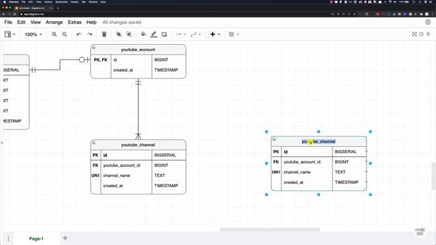Select connector between youtube_account and youtube_channel
Screen dimensions: 436x245
(138, 109)
